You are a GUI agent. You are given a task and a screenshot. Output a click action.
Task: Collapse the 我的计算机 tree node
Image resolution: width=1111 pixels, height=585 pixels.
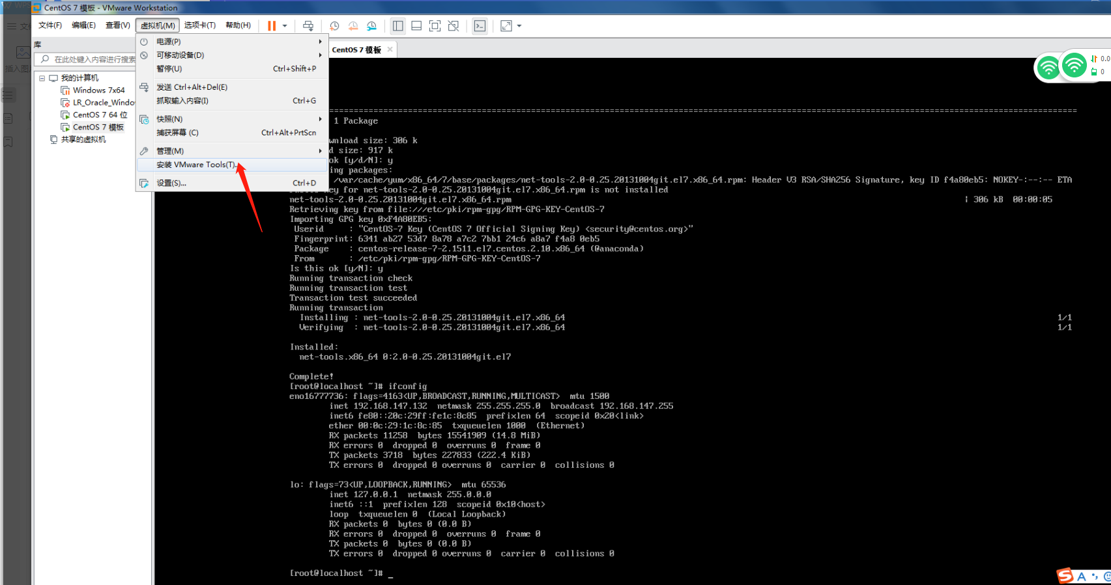pos(42,78)
